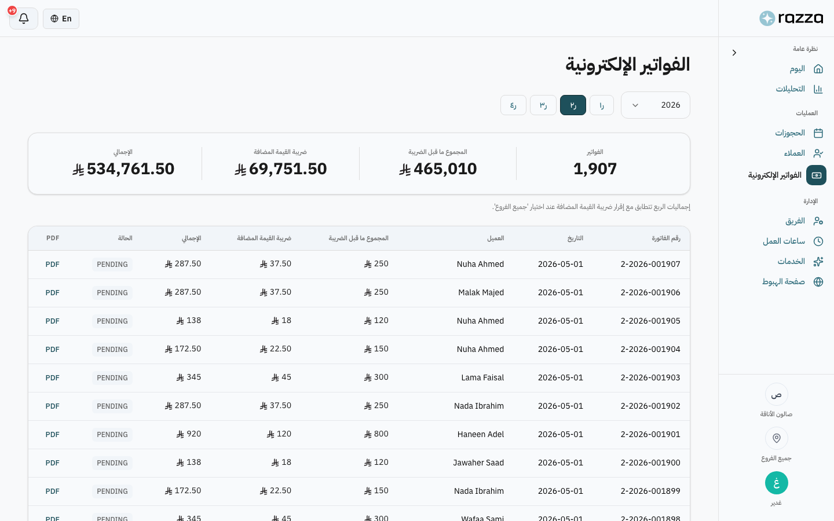The height and width of the screenshot is (521, 834).
Task: Click the رقم الفاتورة column header
Action: point(666,239)
